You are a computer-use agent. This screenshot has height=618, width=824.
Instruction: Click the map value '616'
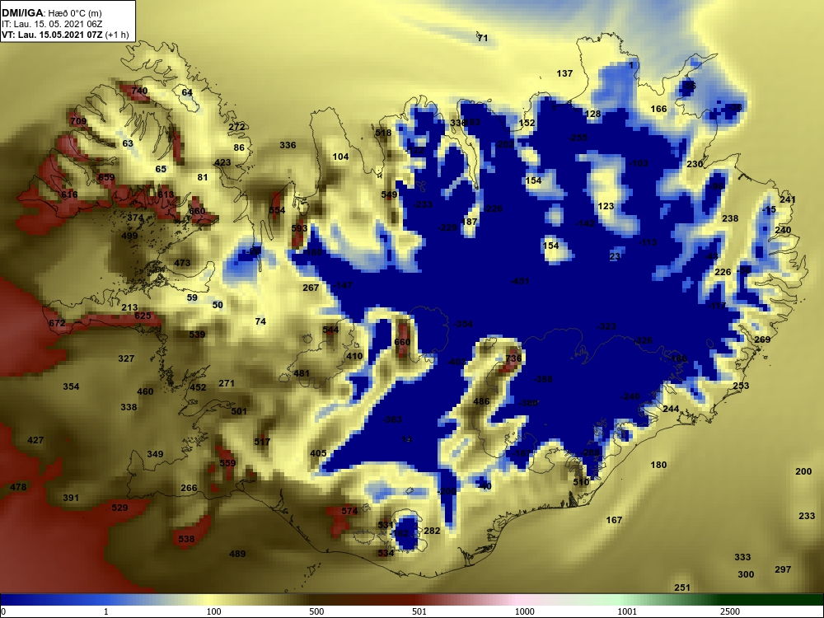pos(69,194)
